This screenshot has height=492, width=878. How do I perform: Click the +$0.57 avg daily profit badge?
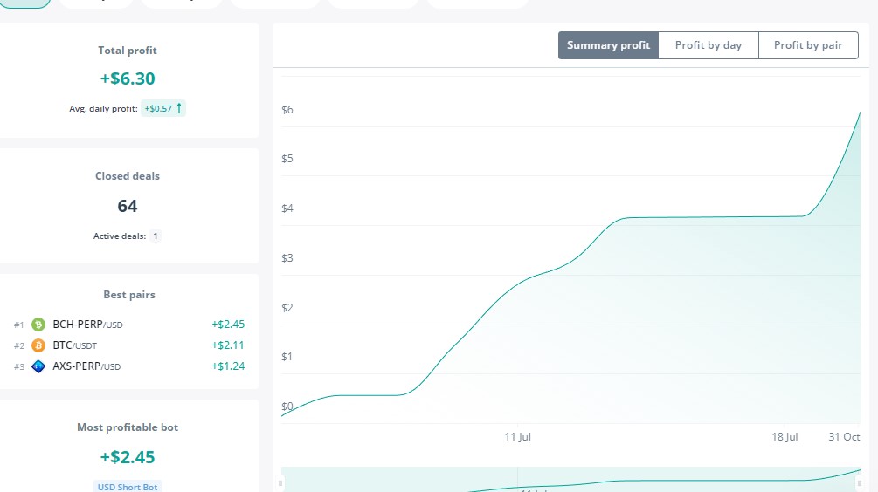point(163,108)
